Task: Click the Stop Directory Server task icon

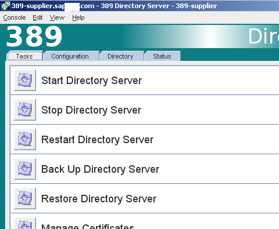Action: [x=25, y=110]
